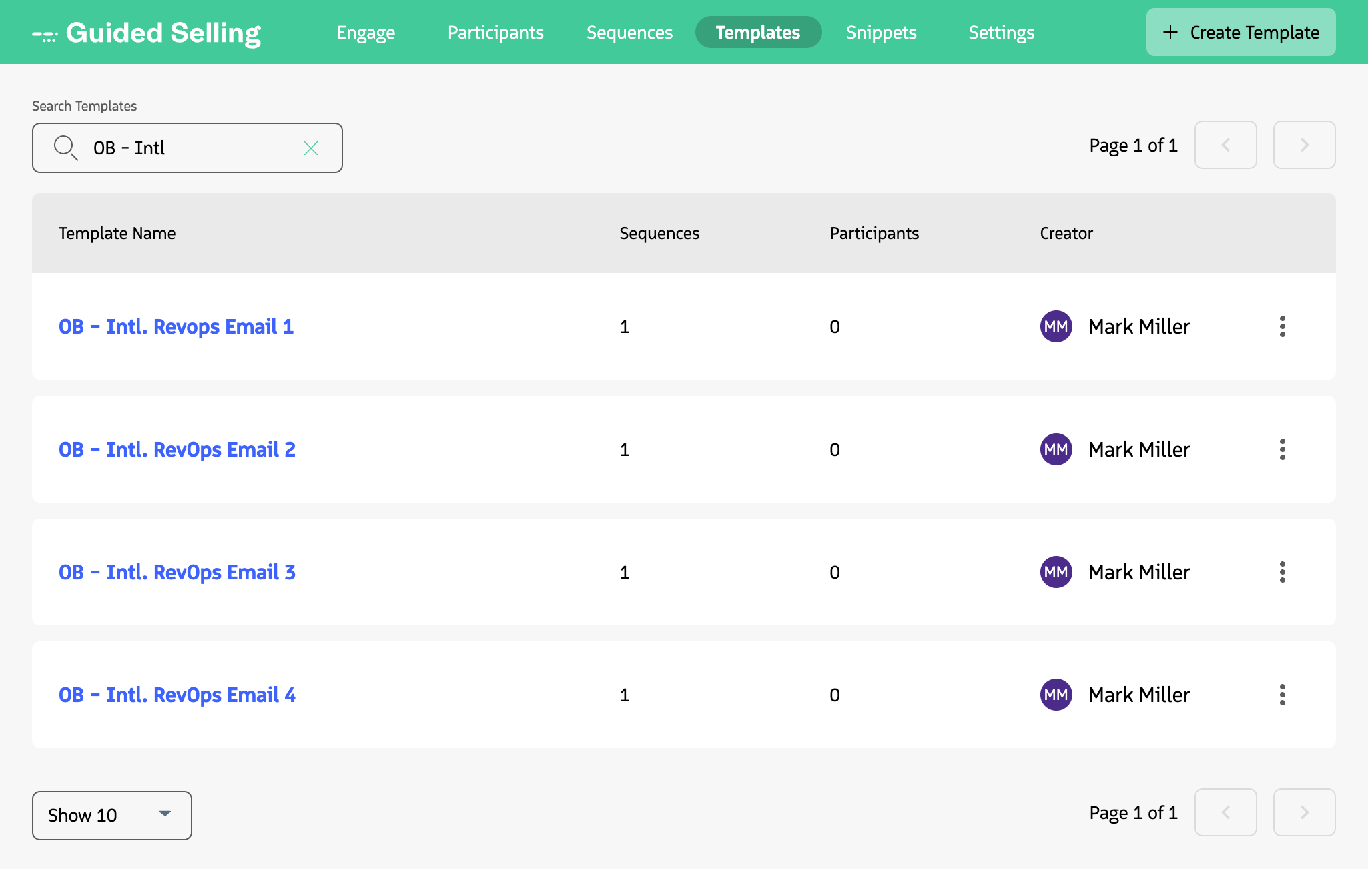Click Mark Miller's MM avatar on Email 3 row
Viewport: 1368px width, 869px height.
point(1056,572)
